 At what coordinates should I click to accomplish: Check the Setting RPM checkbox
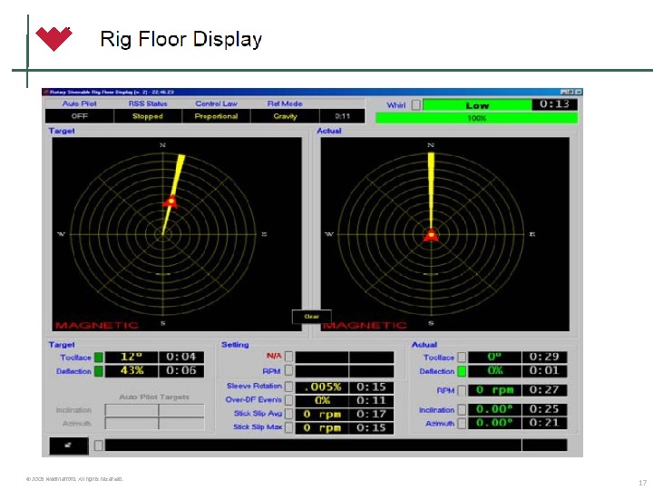(288, 371)
